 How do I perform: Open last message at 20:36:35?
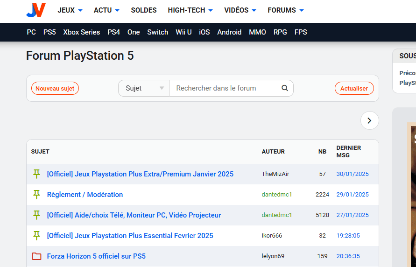[x=348, y=256]
